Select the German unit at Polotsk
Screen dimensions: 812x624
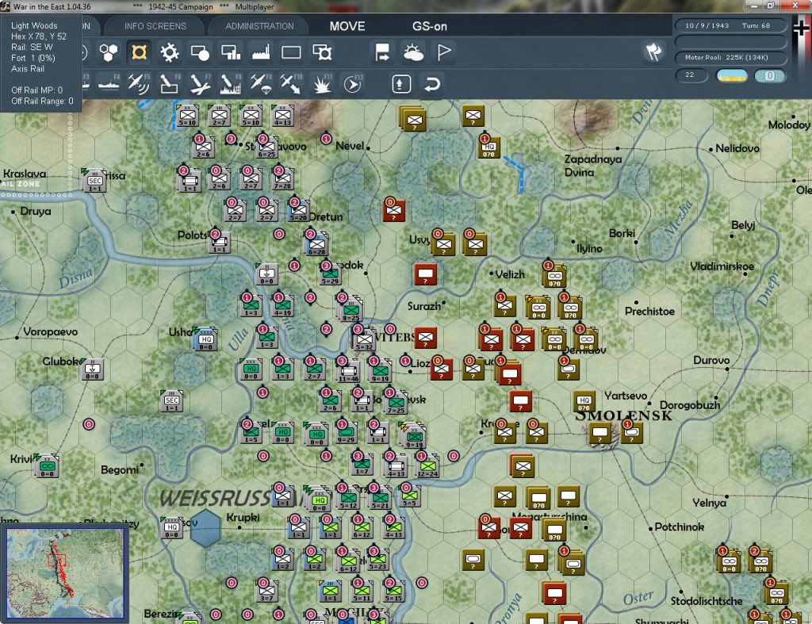point(220,243)
